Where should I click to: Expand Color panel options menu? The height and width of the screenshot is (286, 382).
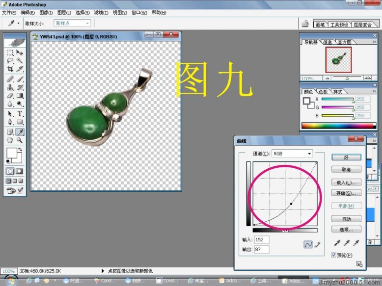[375, 91]
